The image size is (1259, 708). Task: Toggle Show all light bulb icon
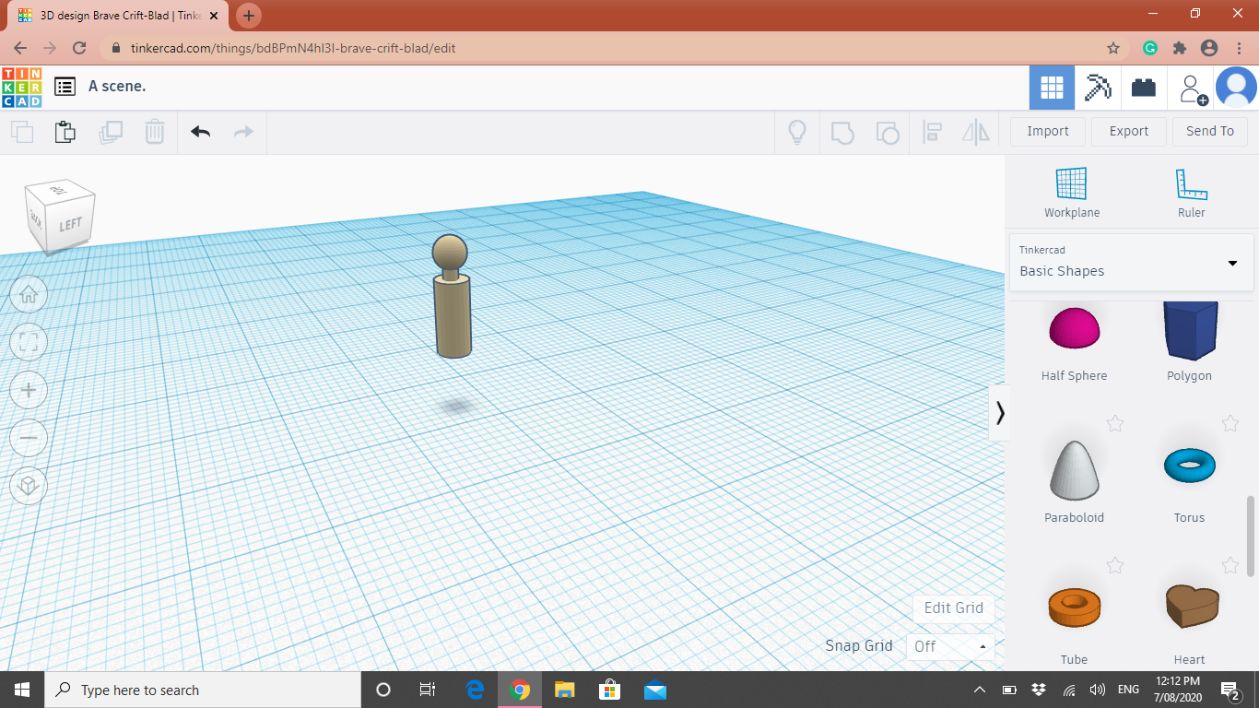click(x=797, y=132)
